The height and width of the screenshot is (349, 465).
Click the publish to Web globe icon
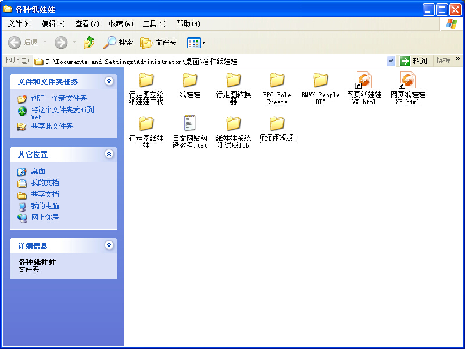[x=22, y=111]
